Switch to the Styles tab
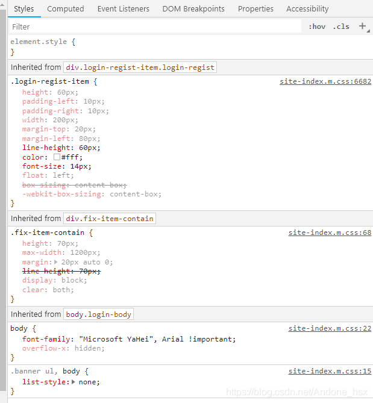The image size is (373, 403). click(x=24, y=9)
